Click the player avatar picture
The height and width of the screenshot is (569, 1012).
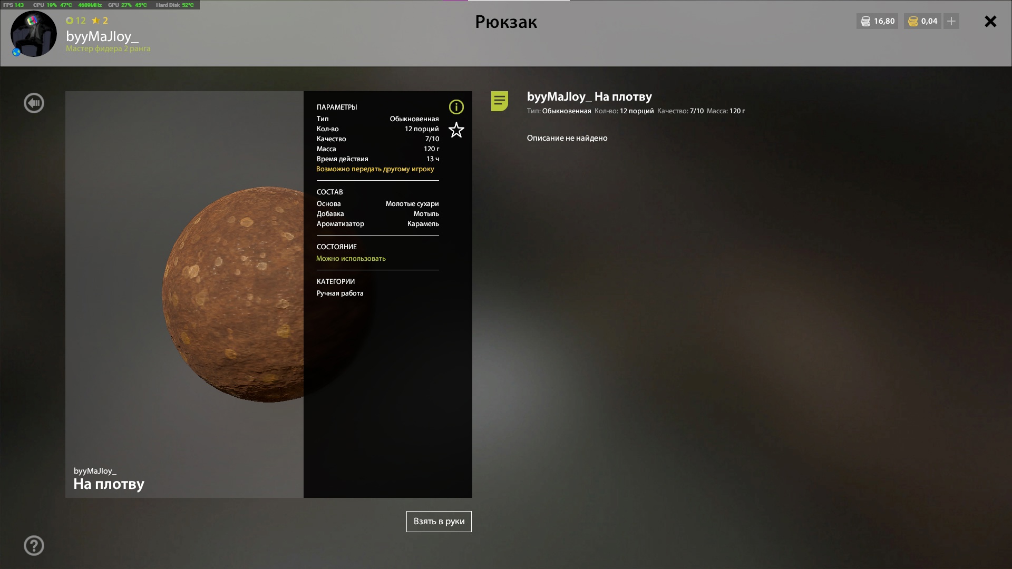click(x=33, y=34)
